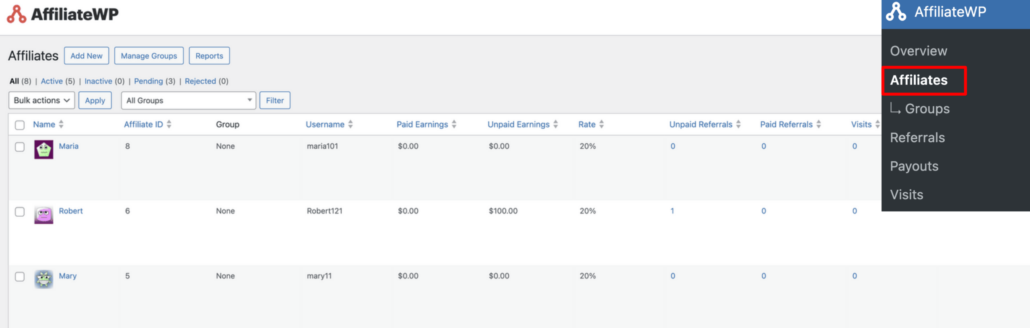The width and height of the screenshot is (1030, 328).
Task: Open the Bulk actions dropdown
Action: [x=42, y=100]
